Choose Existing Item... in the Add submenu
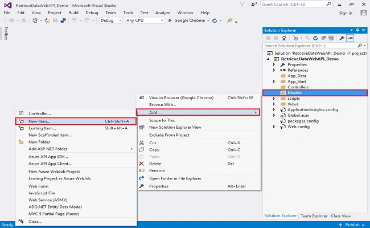This screenshot has width=370, height=228. pos(76,128)
